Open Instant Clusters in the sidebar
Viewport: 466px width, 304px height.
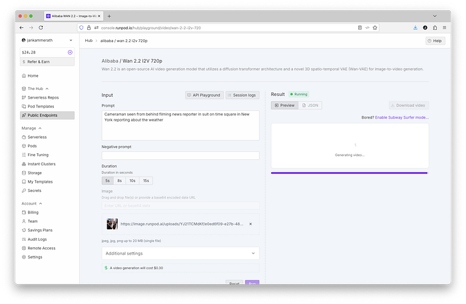(41, 164)
